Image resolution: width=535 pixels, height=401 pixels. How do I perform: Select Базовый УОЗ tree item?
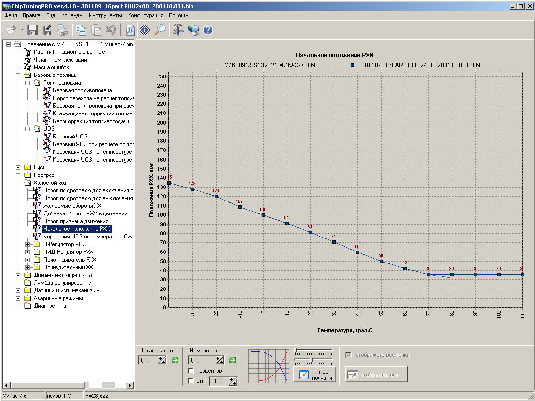click(70, 137)
